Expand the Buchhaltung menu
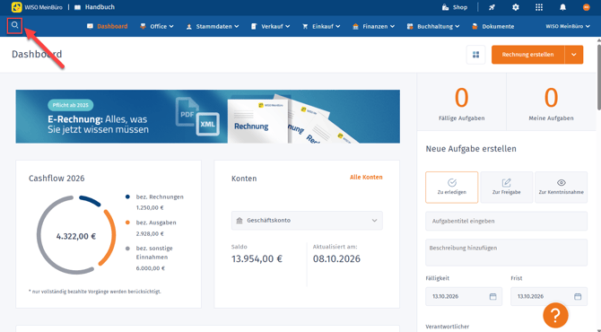This screenshot has width=601, height=332. tap(433, 26)
